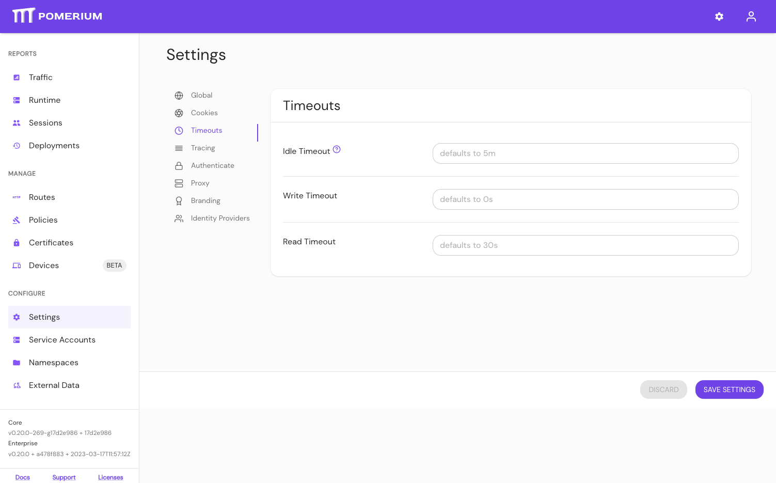This screenshot has width=776, height=483.
Task: Click the Certificates lock icon in sidebar
Action: click(17, 243)
